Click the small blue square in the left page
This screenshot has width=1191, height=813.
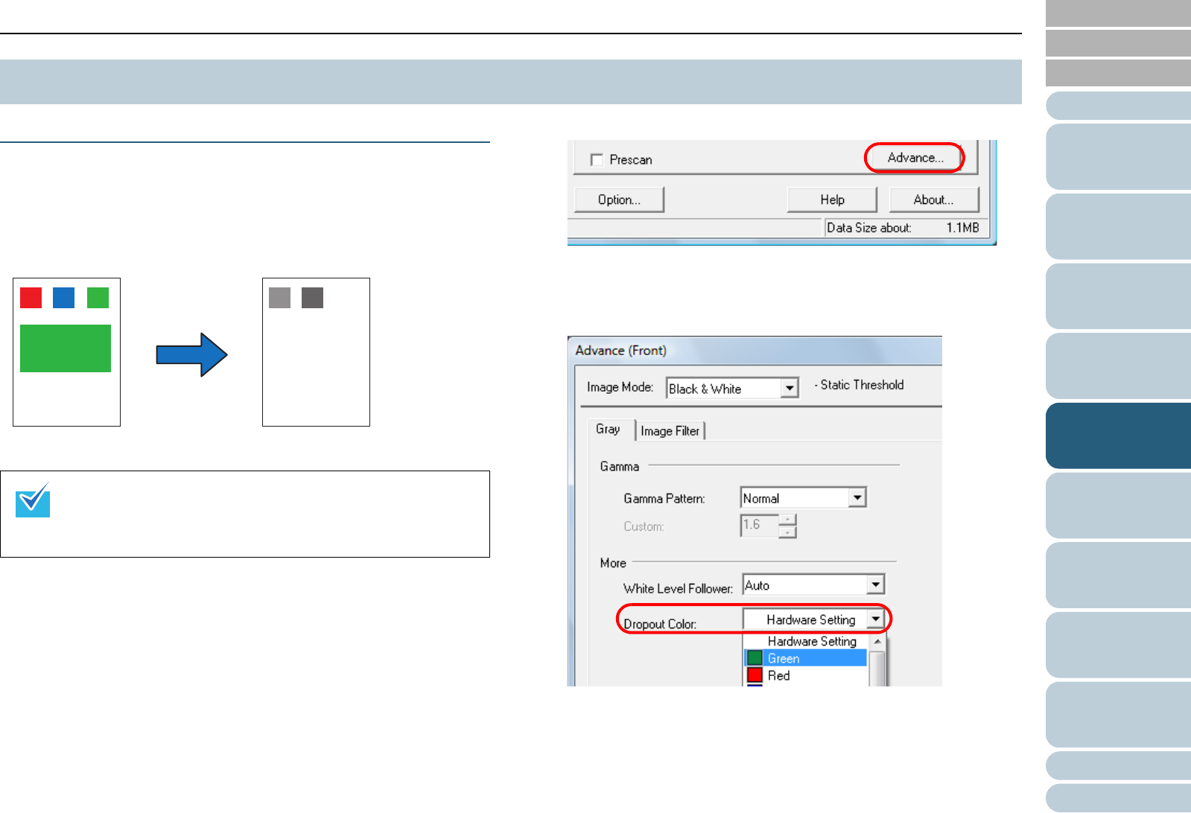point(63,298)
